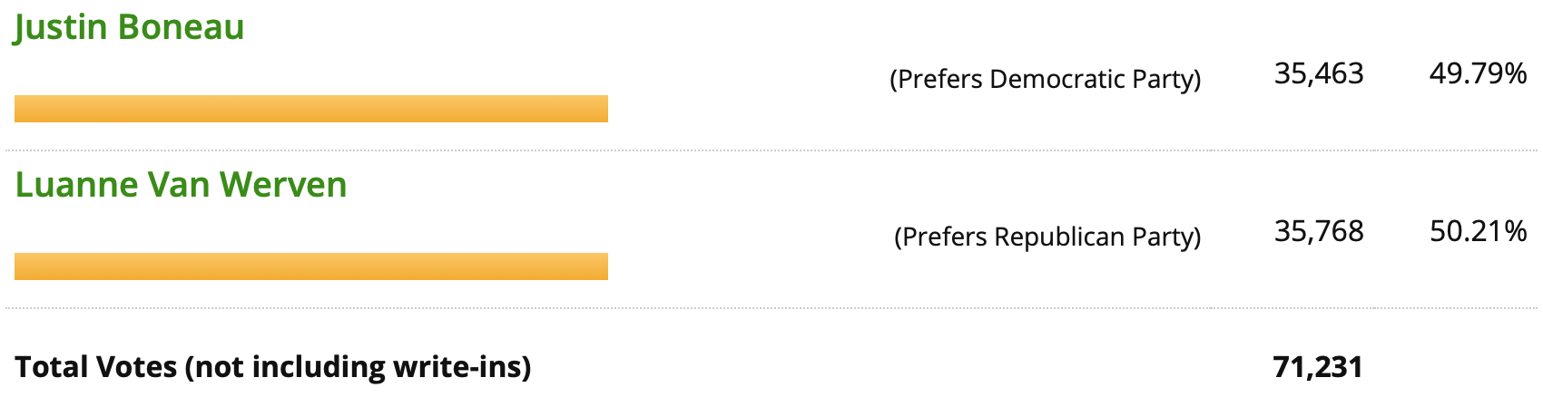The width and height of the screenshot is (1543, 397).
Task: Select the 71,231 total vote count
Action: click(x=1318, y=367)
